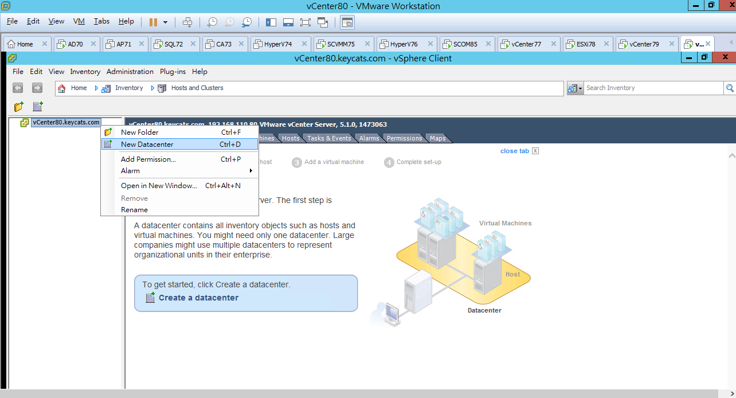Select vCenter80.keycats.com tree node

tap(66, 122)
